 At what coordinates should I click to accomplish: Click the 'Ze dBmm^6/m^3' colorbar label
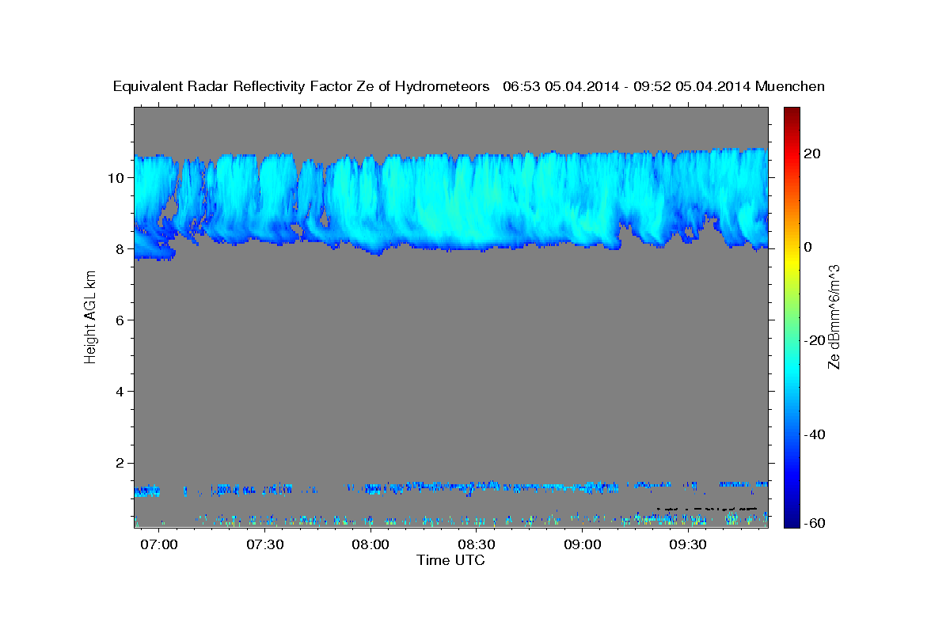(834, 317)
